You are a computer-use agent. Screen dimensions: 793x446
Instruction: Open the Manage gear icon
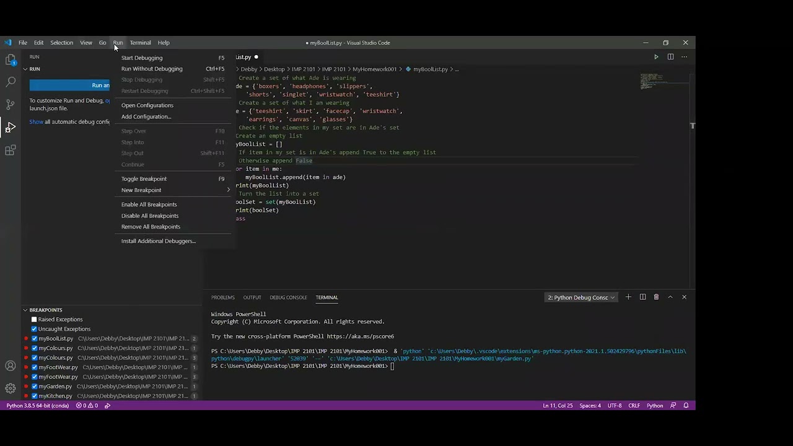pos(11,388)
